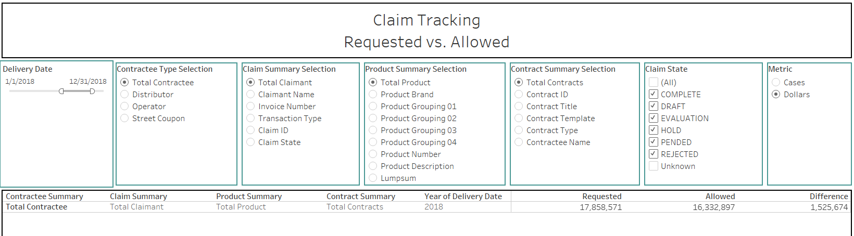The height and width of the screenshot is (236, 854).
Task: Click the Requested value 17,858,571
Action: (x=600, y=207)
